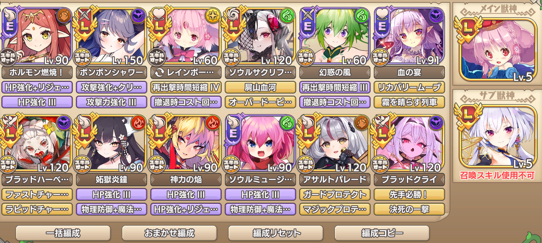This screenshot has height=243, width=542.
Task: Click L rarity badge on main beast god
Action: tap(468, 29)
